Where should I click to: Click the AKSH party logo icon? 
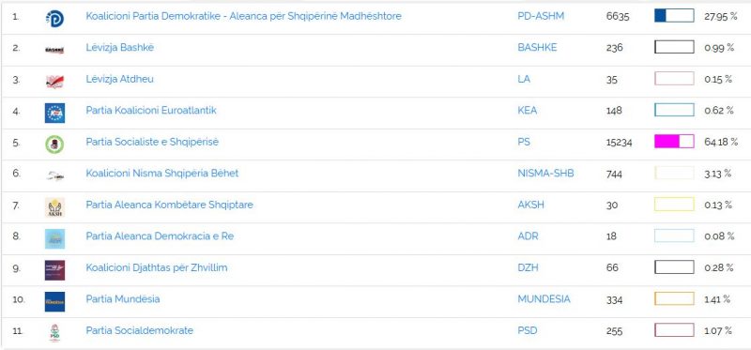pos(54,207)
